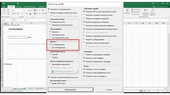170x95 pixels.
Task: Open the font color dropdown arrow
Action: click(32, 13)
